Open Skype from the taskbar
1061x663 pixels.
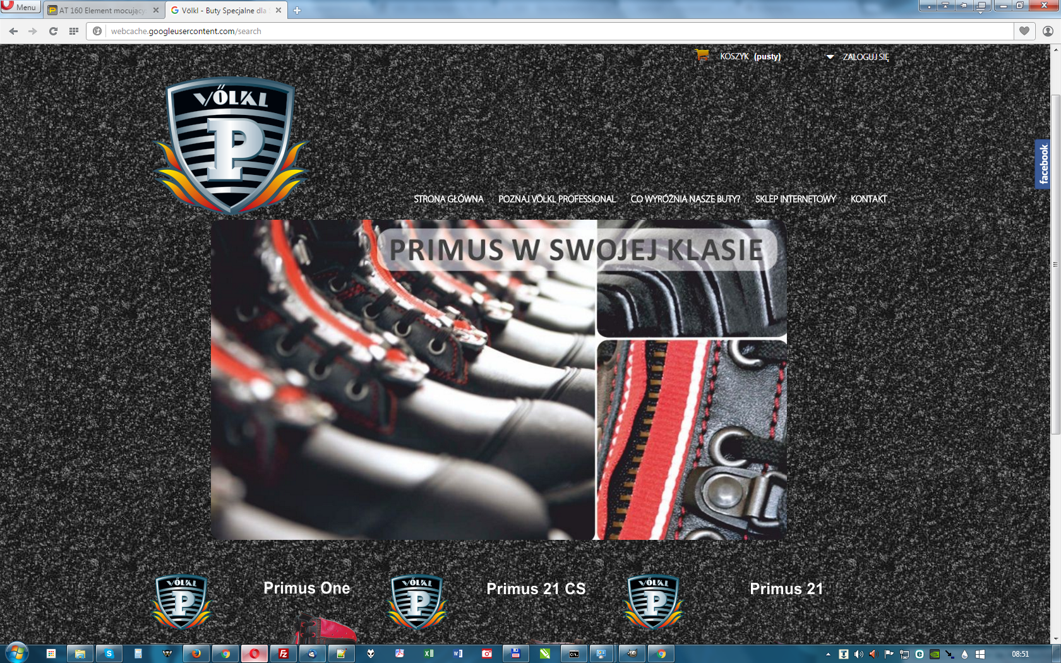tap(109, 654)
